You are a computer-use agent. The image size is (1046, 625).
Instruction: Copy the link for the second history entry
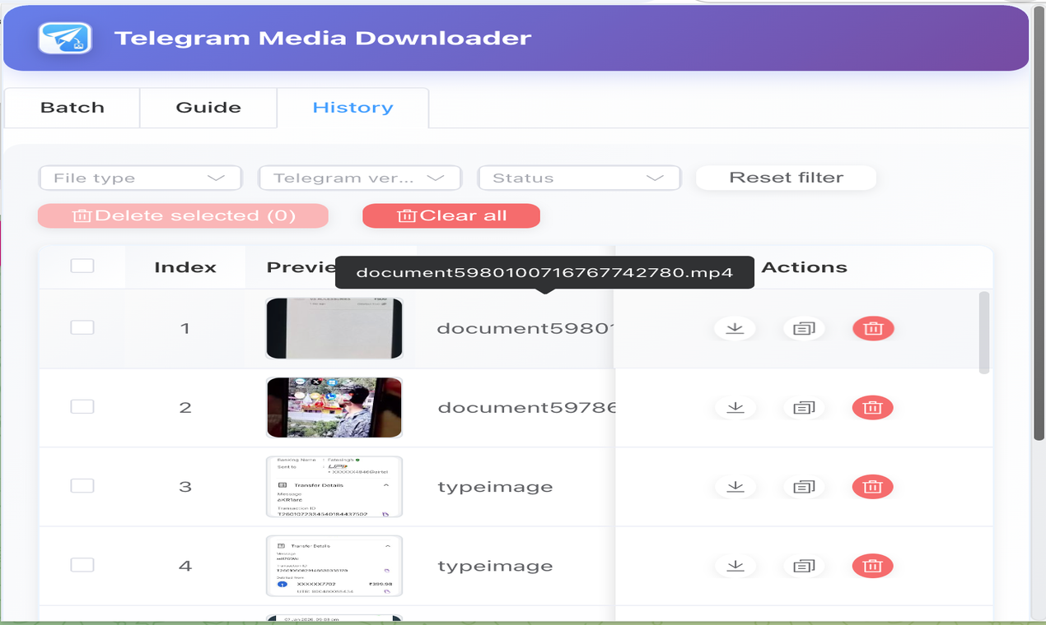[x=803, y=406]
